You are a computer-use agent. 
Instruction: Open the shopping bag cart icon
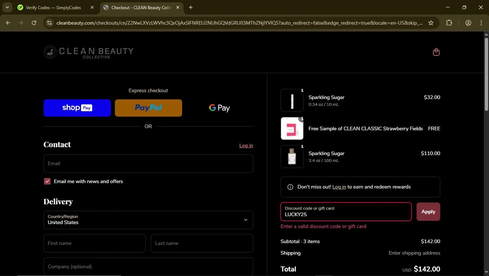coord(436,52)
